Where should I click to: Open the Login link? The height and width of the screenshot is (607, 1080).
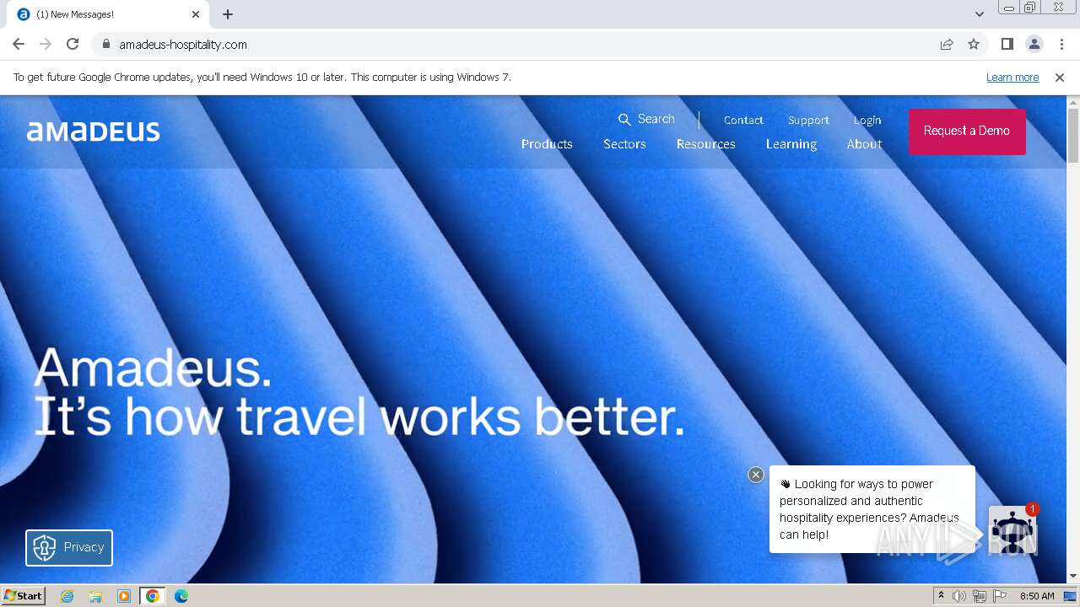[867, 120]
